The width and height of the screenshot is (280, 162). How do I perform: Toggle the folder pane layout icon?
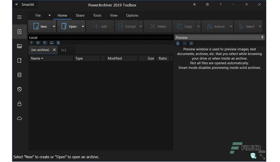(45, 43)
